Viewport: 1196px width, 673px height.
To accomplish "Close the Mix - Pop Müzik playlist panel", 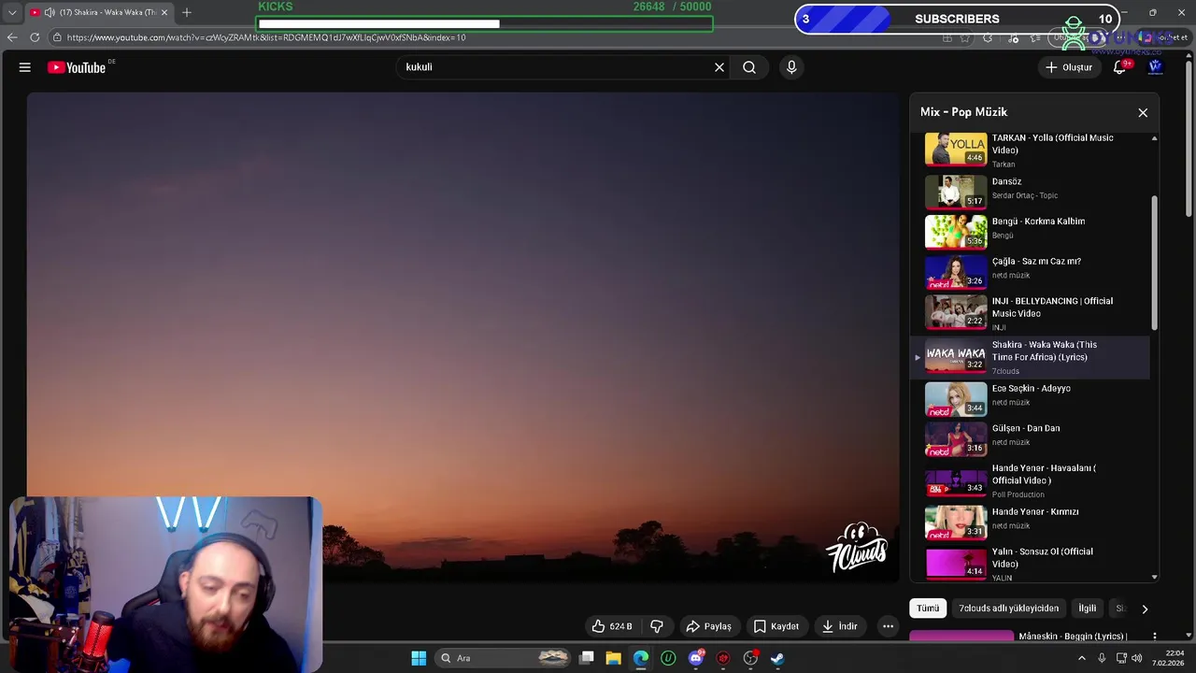I will [x=1143, y=112].
